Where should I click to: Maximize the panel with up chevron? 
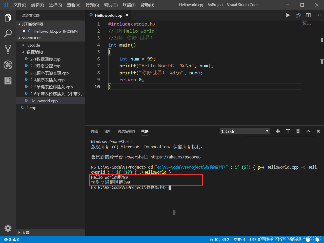308,131
